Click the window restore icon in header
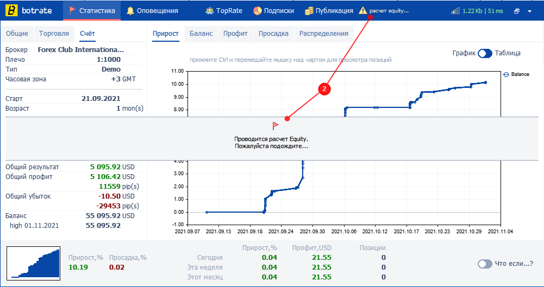Viewport: 544px width, 287px height. [x=517, y=11]
